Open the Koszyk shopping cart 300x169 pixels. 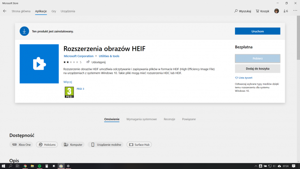[x=263, y=11]
